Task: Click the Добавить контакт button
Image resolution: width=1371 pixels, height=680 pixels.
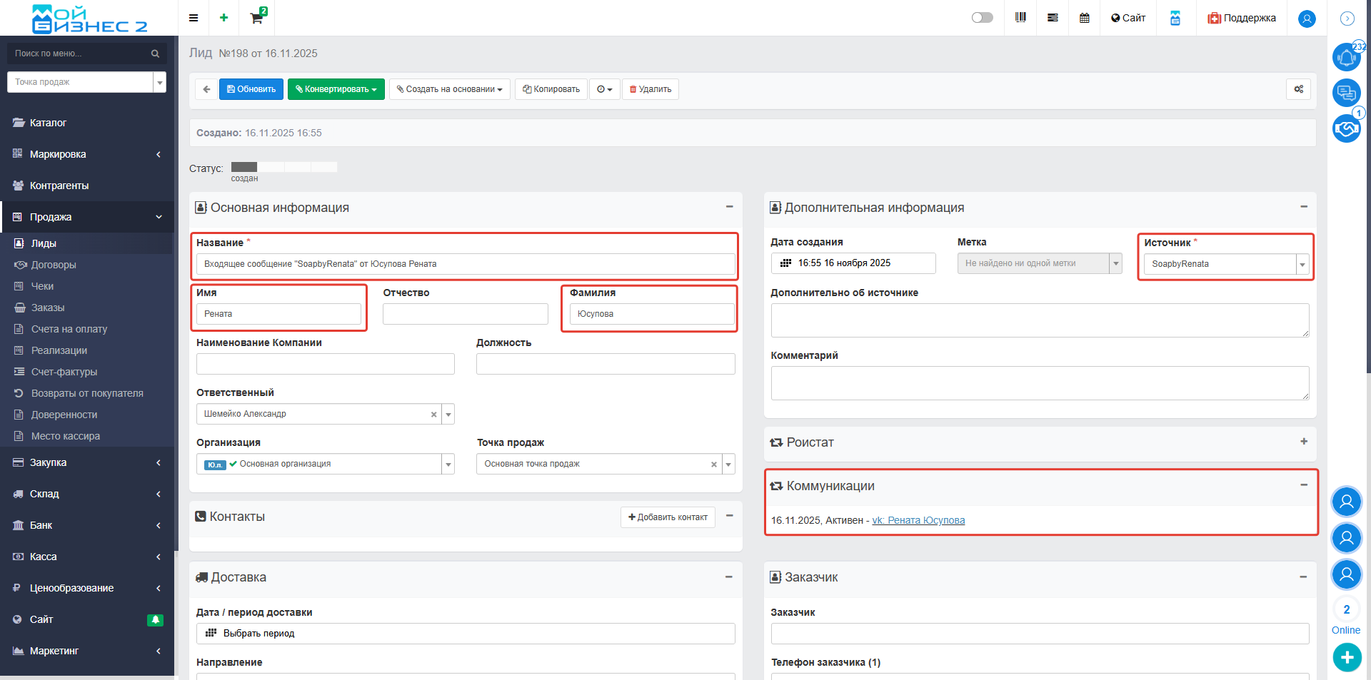Action: pyautogui.click(x=668, y=517)
